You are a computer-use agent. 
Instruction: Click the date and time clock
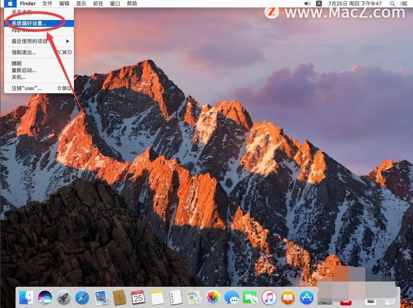[355, 4]
